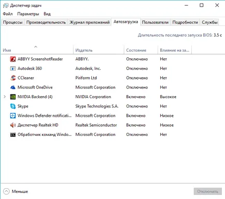The width and height of the screenshot is (225, 199).
Task: Switch to the Производительность tab
Action: tap(46, 22)
